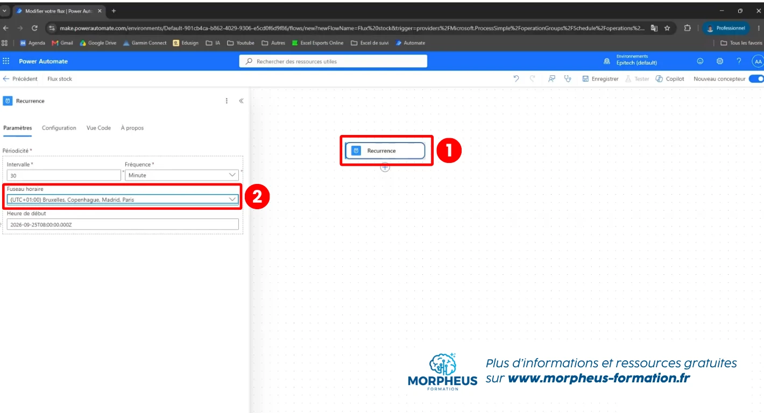Open the Edusign bookmark
The width and height of the screenshot is (764, 413).
tap(186, 43)
